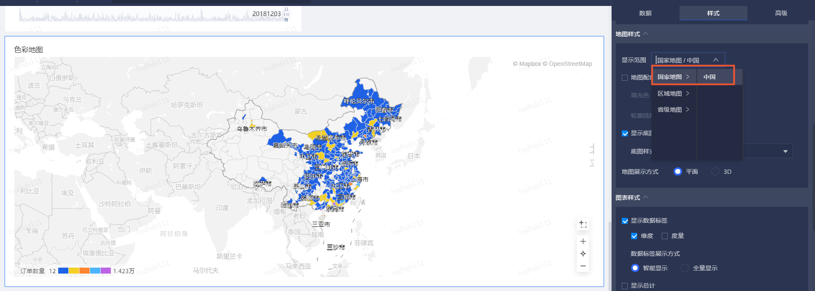Collapse the 图表样式 section arrow
Viewport: 815px width, 291px height.
646,198
